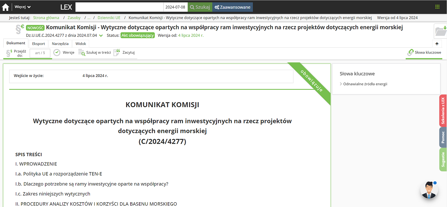
Task: Toggle the Słowa kluczowe panel
Action: coord(424,52)
